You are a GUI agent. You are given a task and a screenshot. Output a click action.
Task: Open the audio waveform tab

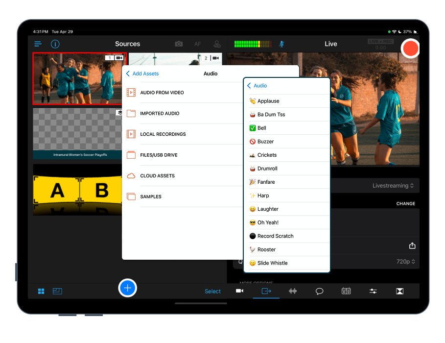293,291
